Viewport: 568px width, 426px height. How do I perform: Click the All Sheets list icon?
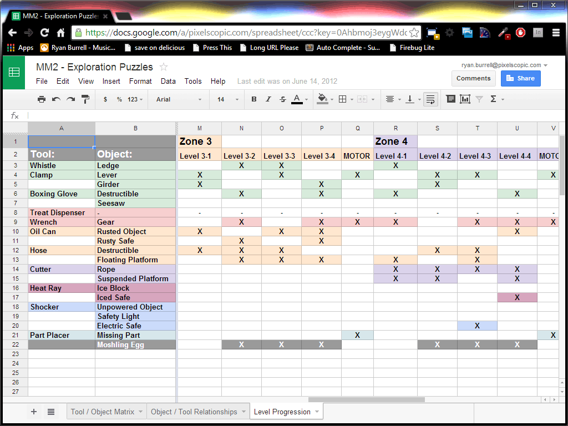(x=51, y=412)
